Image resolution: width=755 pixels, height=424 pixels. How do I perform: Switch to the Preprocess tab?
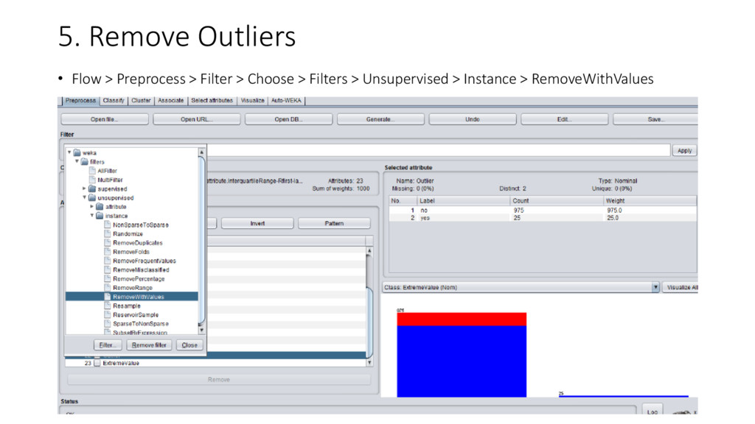pyautogui.click(x=80, y=100)
